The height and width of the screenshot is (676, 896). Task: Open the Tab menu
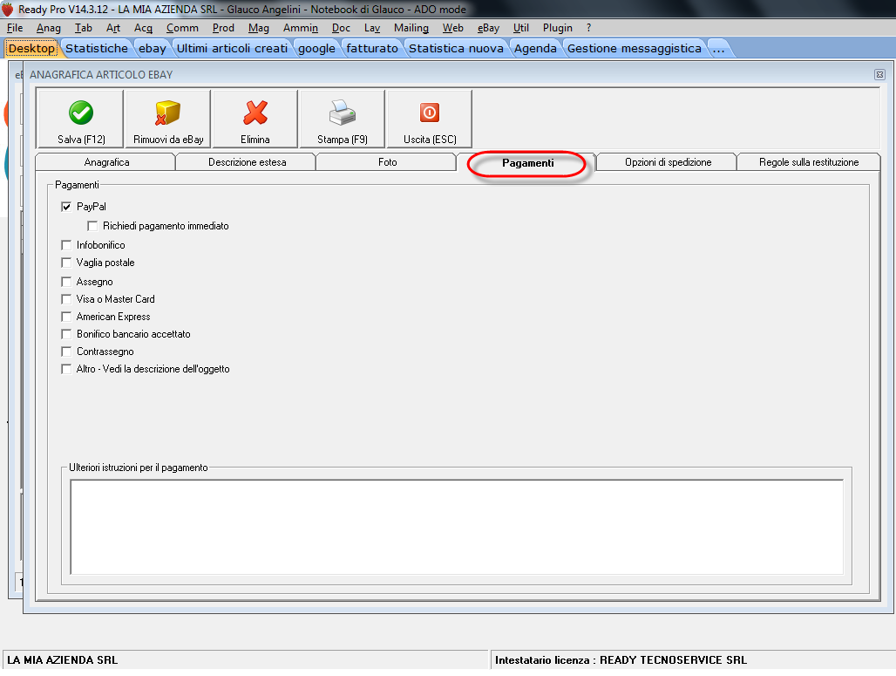pos(84,28)
